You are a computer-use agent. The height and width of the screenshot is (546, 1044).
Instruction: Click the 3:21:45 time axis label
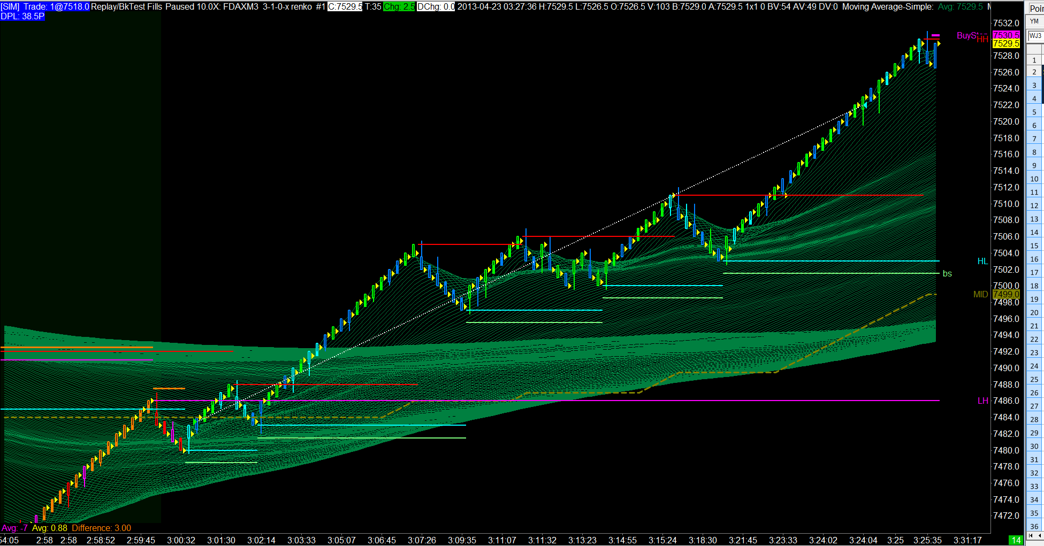click(743, 540)
